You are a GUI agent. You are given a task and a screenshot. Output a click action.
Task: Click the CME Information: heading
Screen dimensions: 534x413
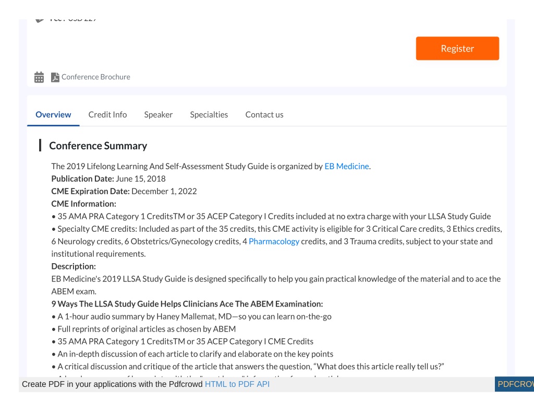coord(84,204)
